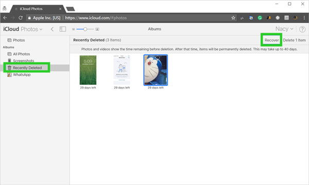This screenshot has height=185, width=309.
Task: Click the gray square extension icon
Action: 286,18
